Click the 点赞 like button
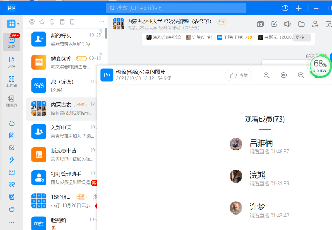Screen dimensions: 332x230 (x=238, y=75)
